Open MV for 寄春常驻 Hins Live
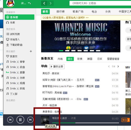The height and width of the screenshot is (130, 131). [97, 86]
